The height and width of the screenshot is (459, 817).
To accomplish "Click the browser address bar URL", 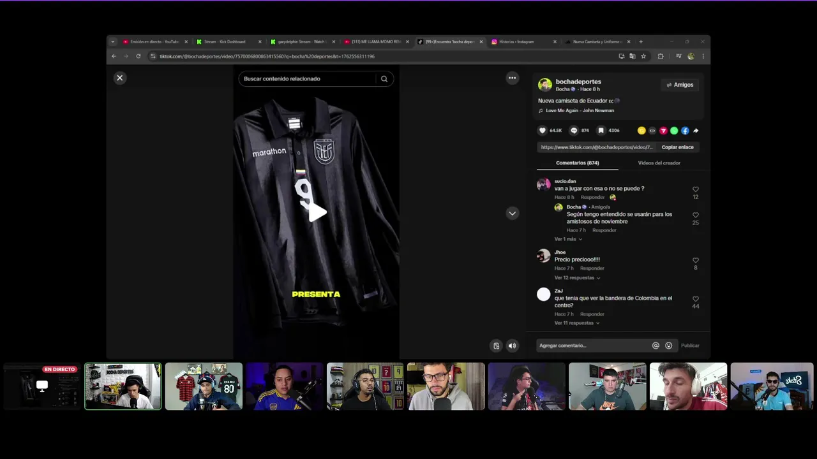I will (x=267, y=57).
